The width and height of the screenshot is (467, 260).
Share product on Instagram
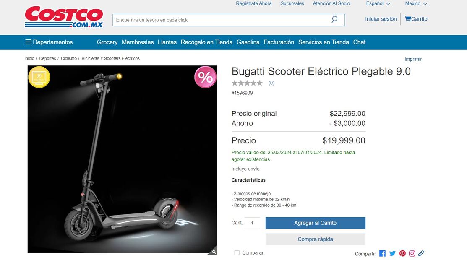point(412,253)
